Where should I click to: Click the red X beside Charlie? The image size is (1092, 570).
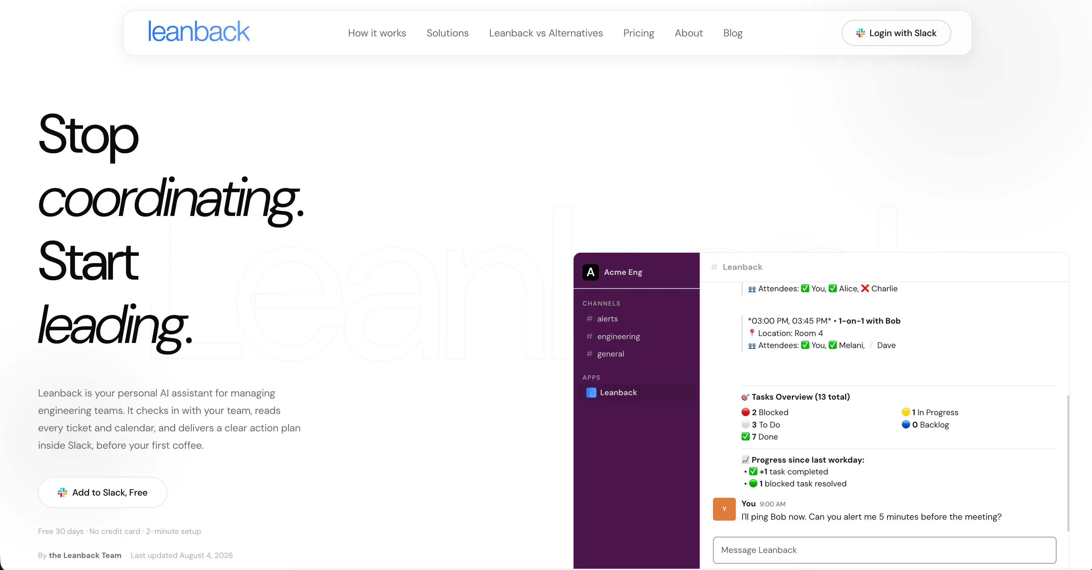tap(865, 288)
